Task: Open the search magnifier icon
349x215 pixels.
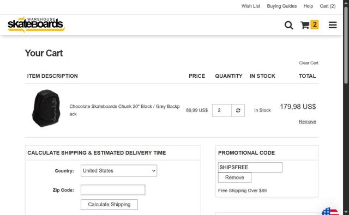Action: click(288, 25)
